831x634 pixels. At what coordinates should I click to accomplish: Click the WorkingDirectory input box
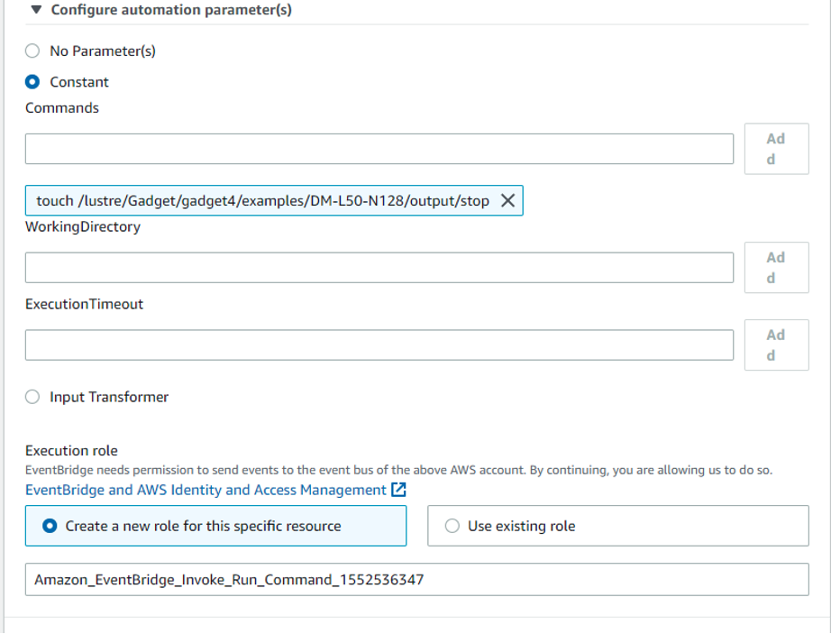click(x=379, y=267)
